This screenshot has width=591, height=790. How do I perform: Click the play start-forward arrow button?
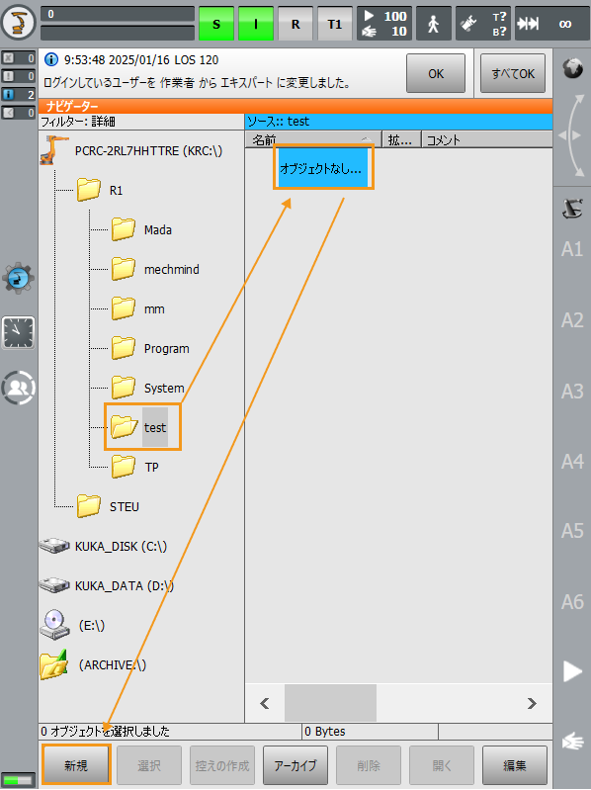coord(572,671)
